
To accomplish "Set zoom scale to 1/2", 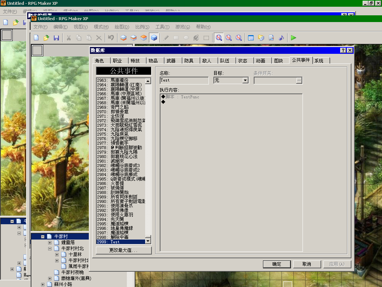I will pyautogui.click(x=229, y=38).
